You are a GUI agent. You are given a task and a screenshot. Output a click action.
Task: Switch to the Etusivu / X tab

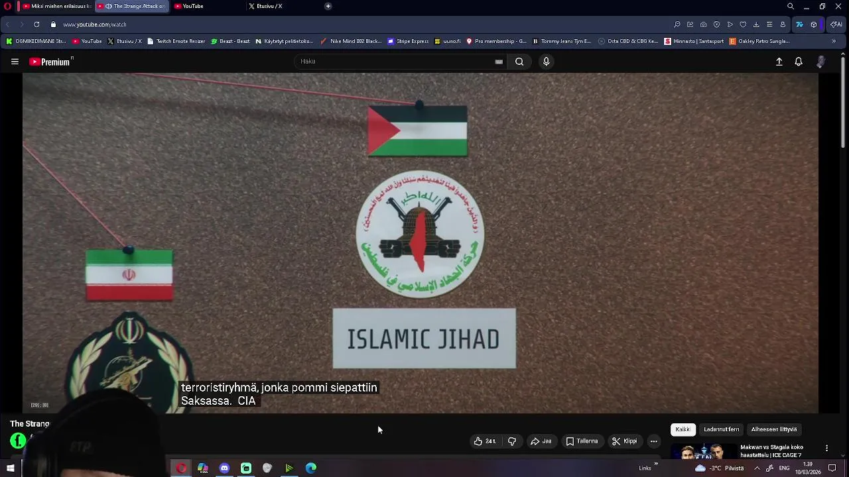pyautogui.click(x=283, y=7)
